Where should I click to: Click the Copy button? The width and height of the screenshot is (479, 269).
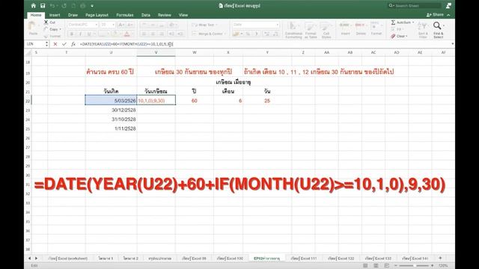tap(53, 29)
